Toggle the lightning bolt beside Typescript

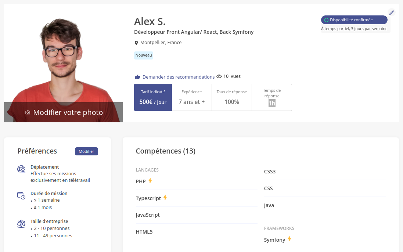click(x=165, y=197)
